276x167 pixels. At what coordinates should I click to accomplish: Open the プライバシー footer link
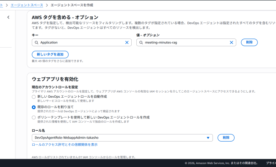point(271,163)
